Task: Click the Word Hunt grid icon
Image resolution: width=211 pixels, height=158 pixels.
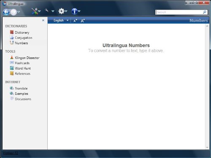Action: tap(12, 68)
